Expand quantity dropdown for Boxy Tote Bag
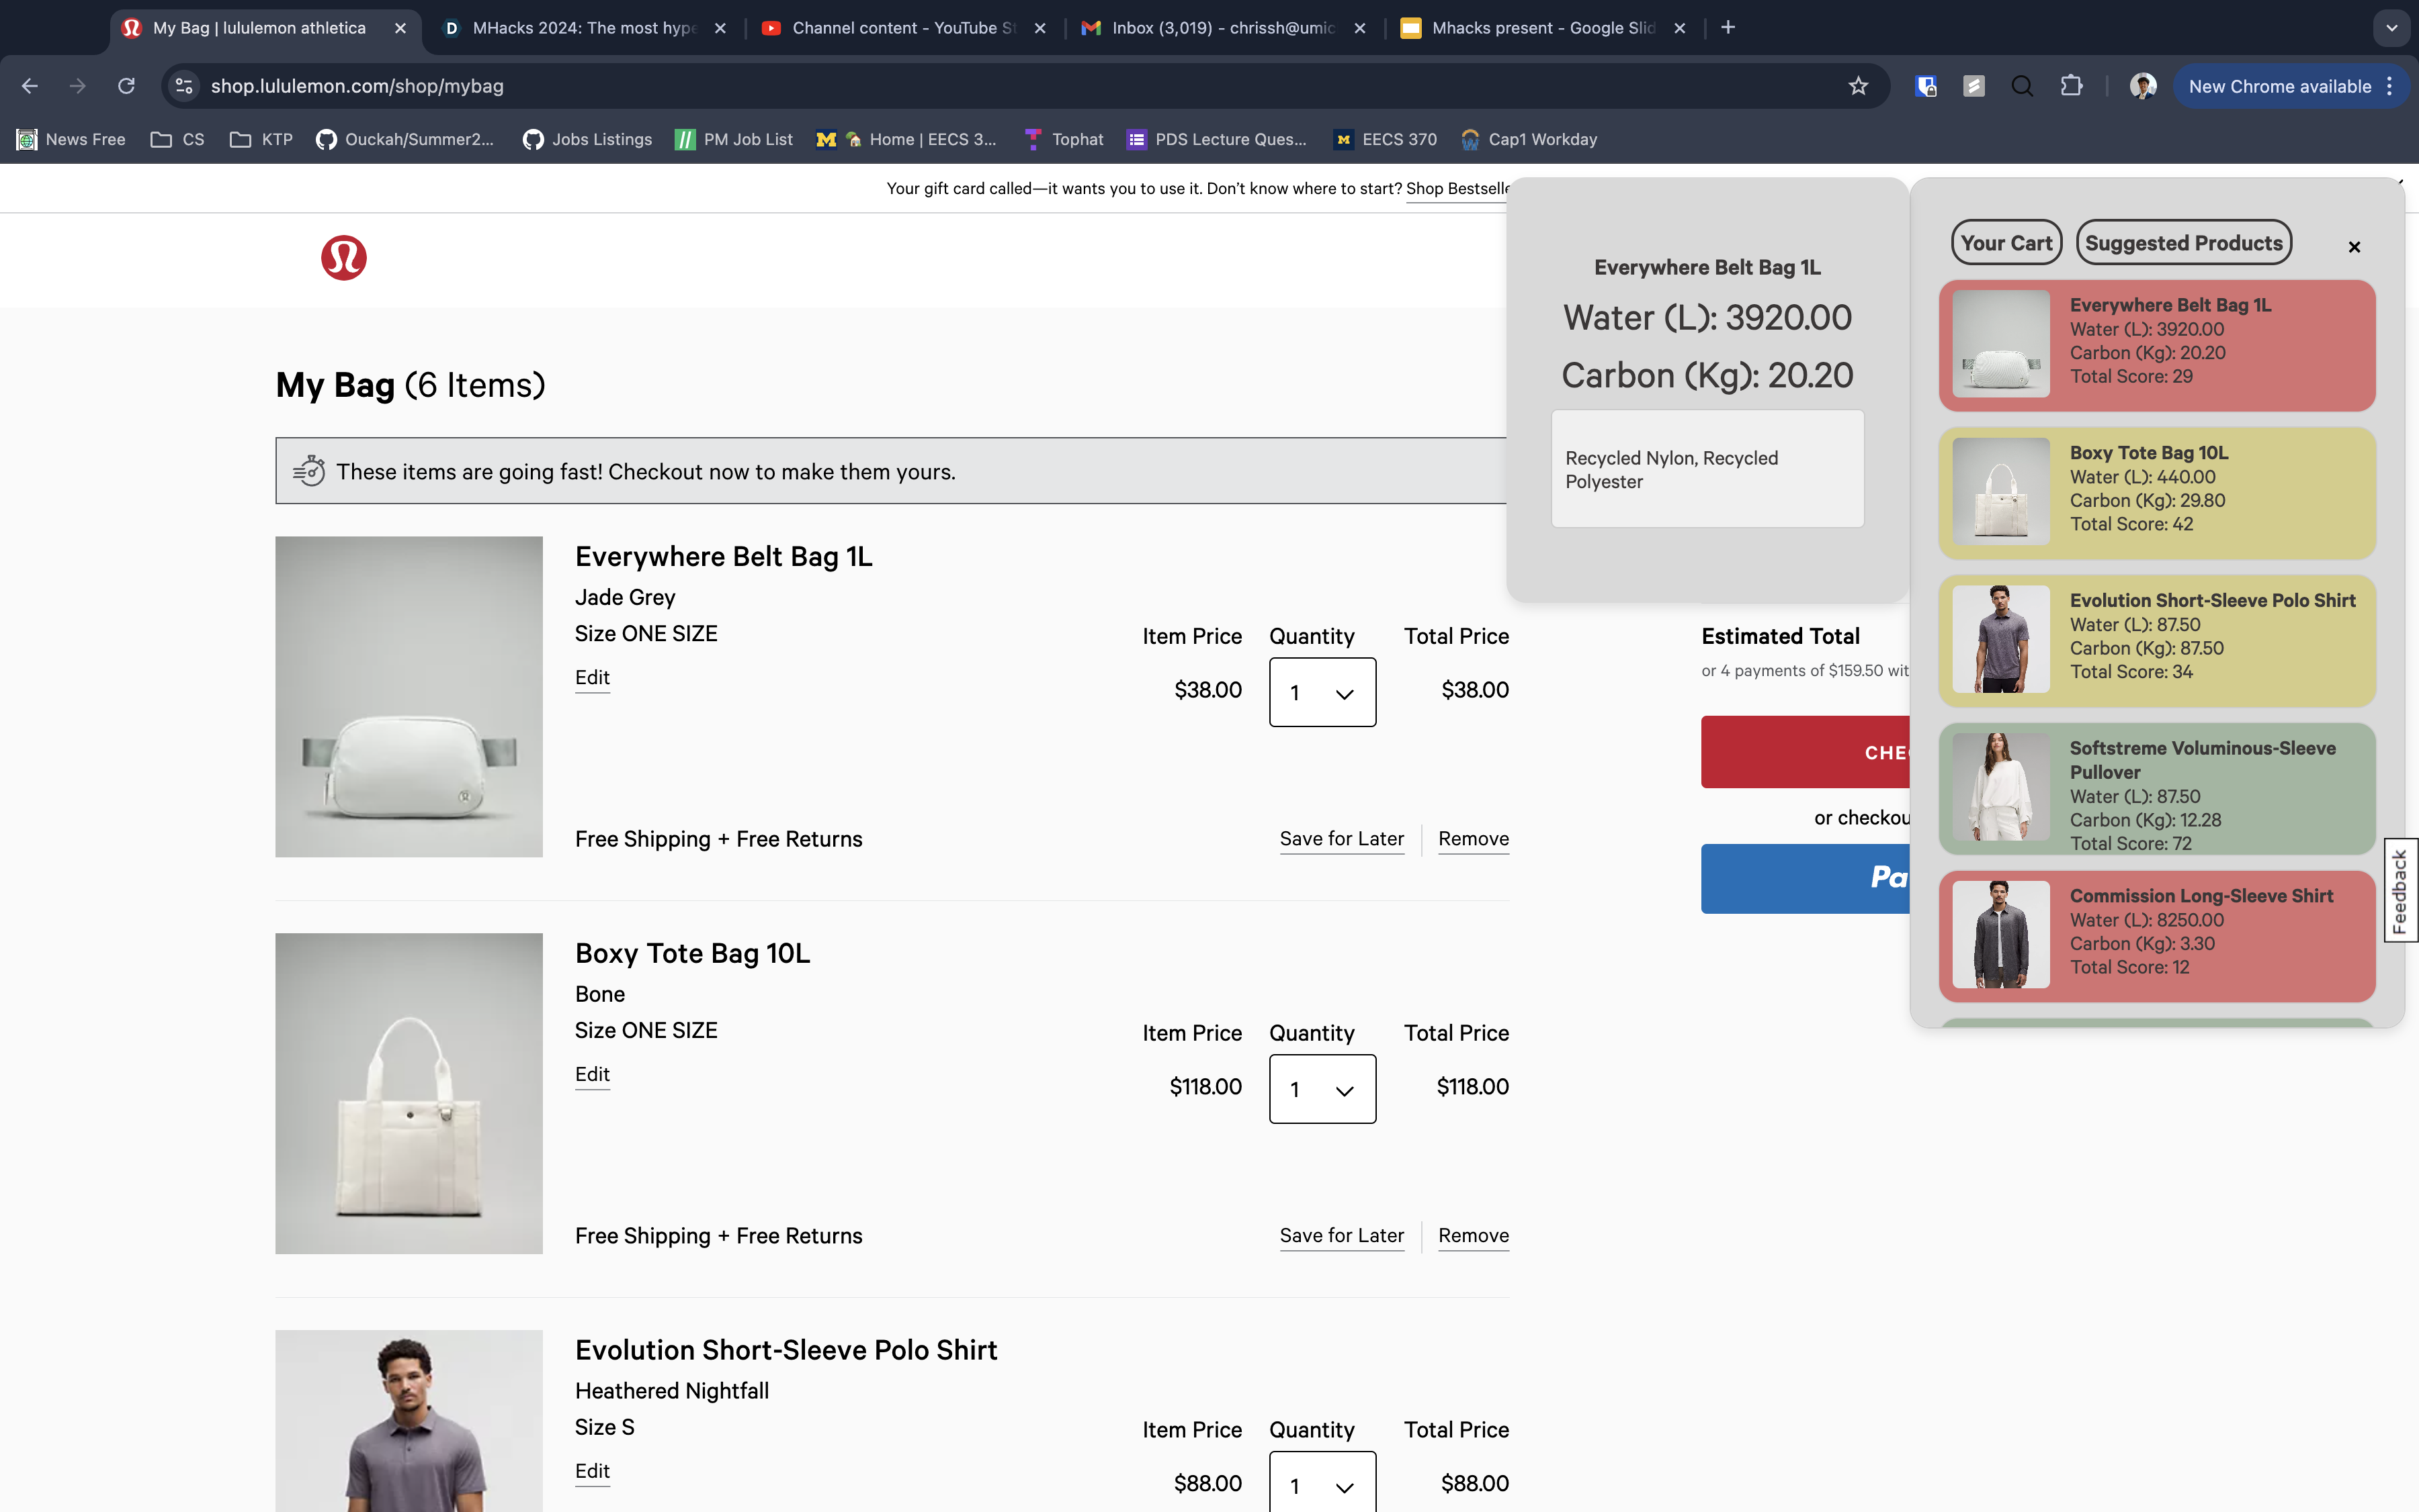2419x1512 pixels. click(1322, 1089)
